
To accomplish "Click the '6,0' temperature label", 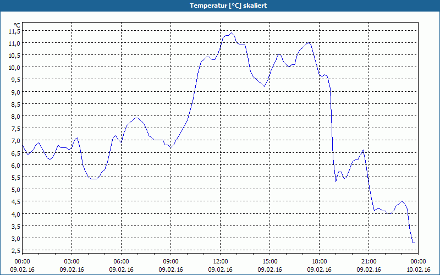I will click(x=15, y=166).
